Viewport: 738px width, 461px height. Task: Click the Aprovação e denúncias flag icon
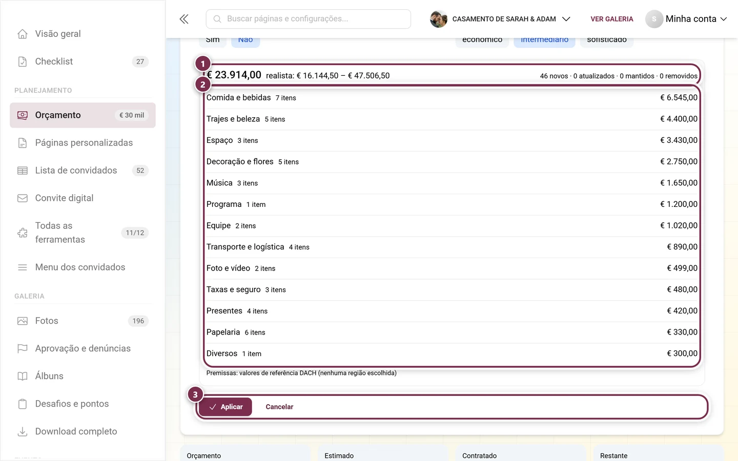(23, 349)
